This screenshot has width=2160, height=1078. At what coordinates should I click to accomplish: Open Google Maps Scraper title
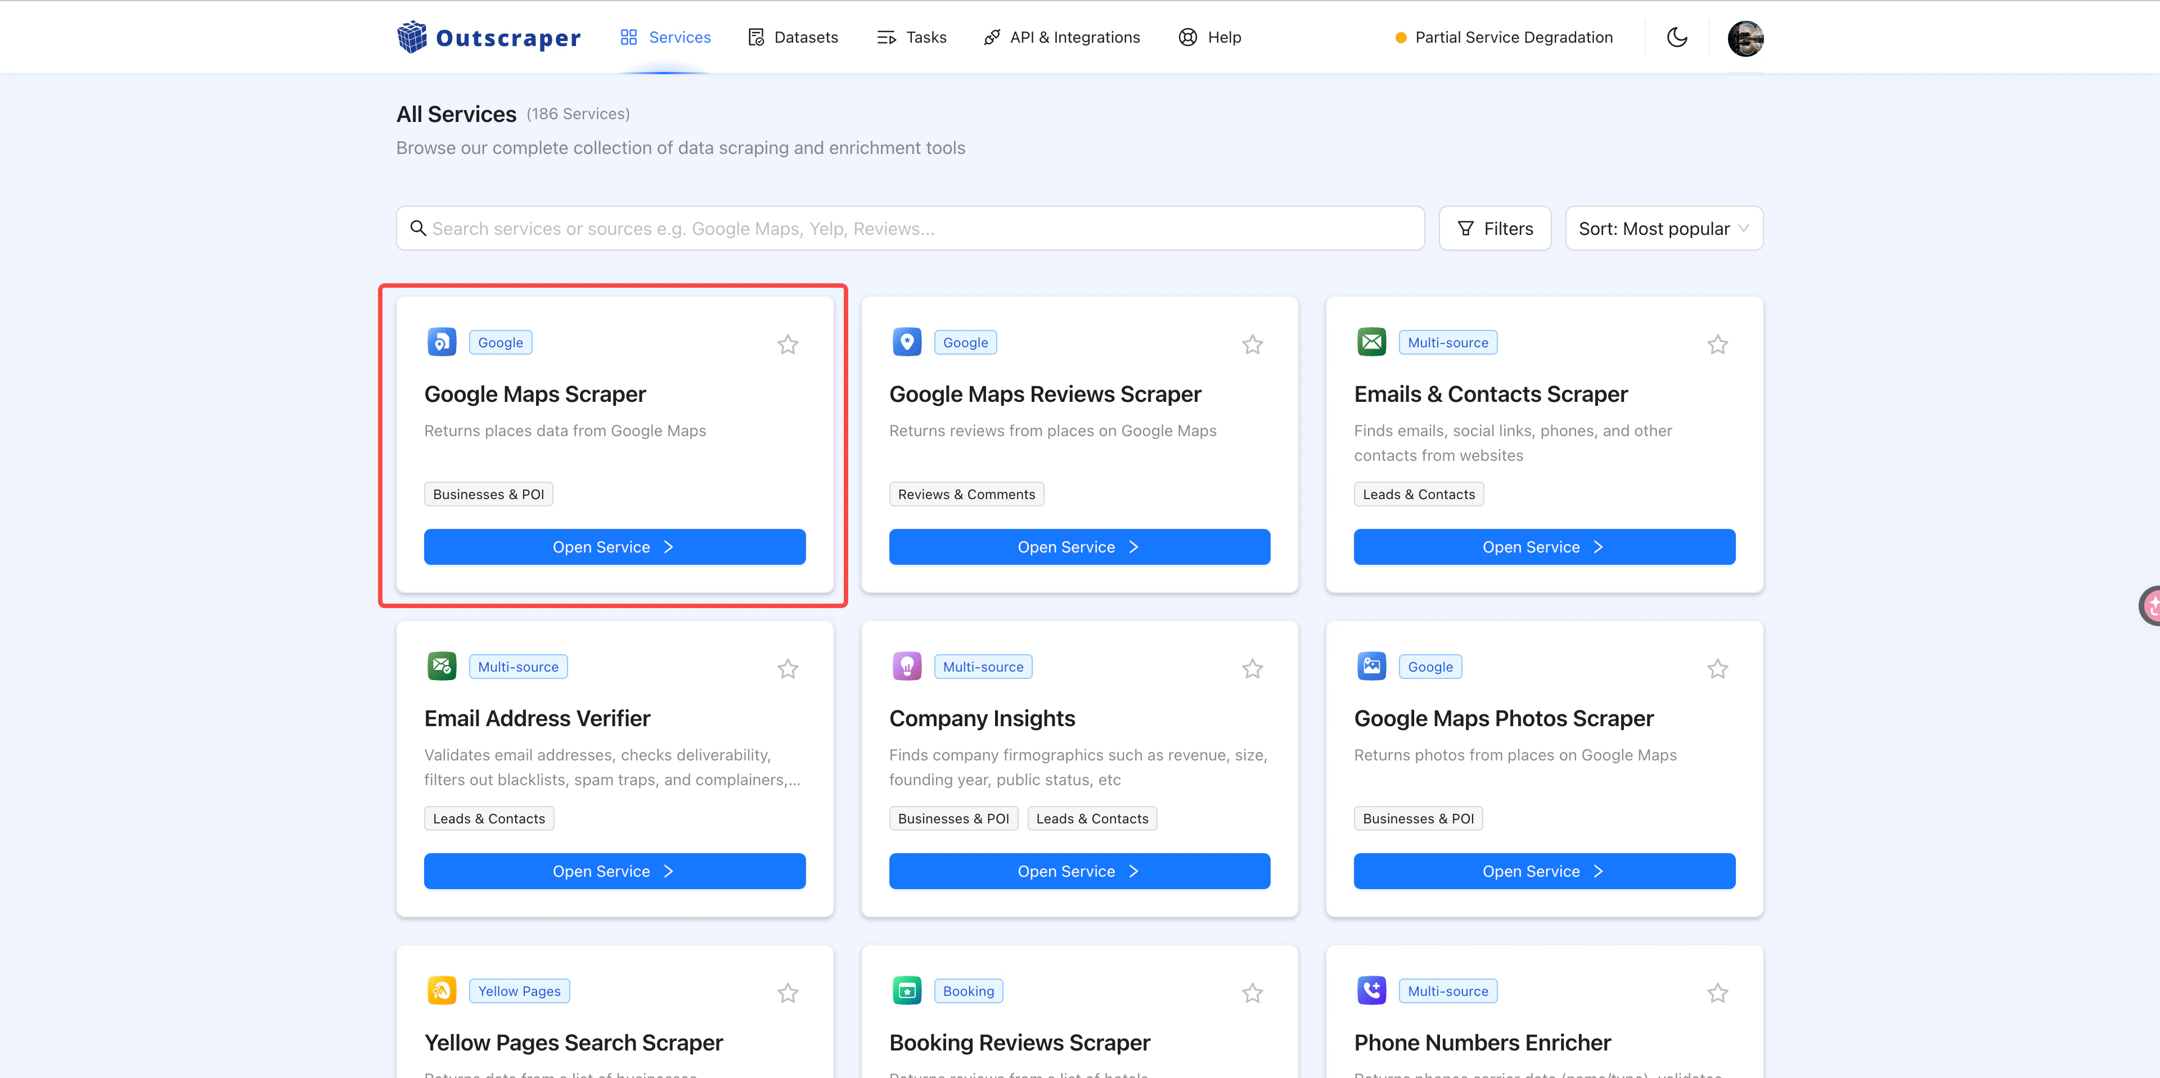point(535,393)
